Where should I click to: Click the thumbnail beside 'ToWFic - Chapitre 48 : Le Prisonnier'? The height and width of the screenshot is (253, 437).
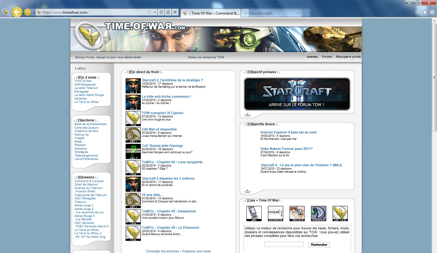point(133,233)
